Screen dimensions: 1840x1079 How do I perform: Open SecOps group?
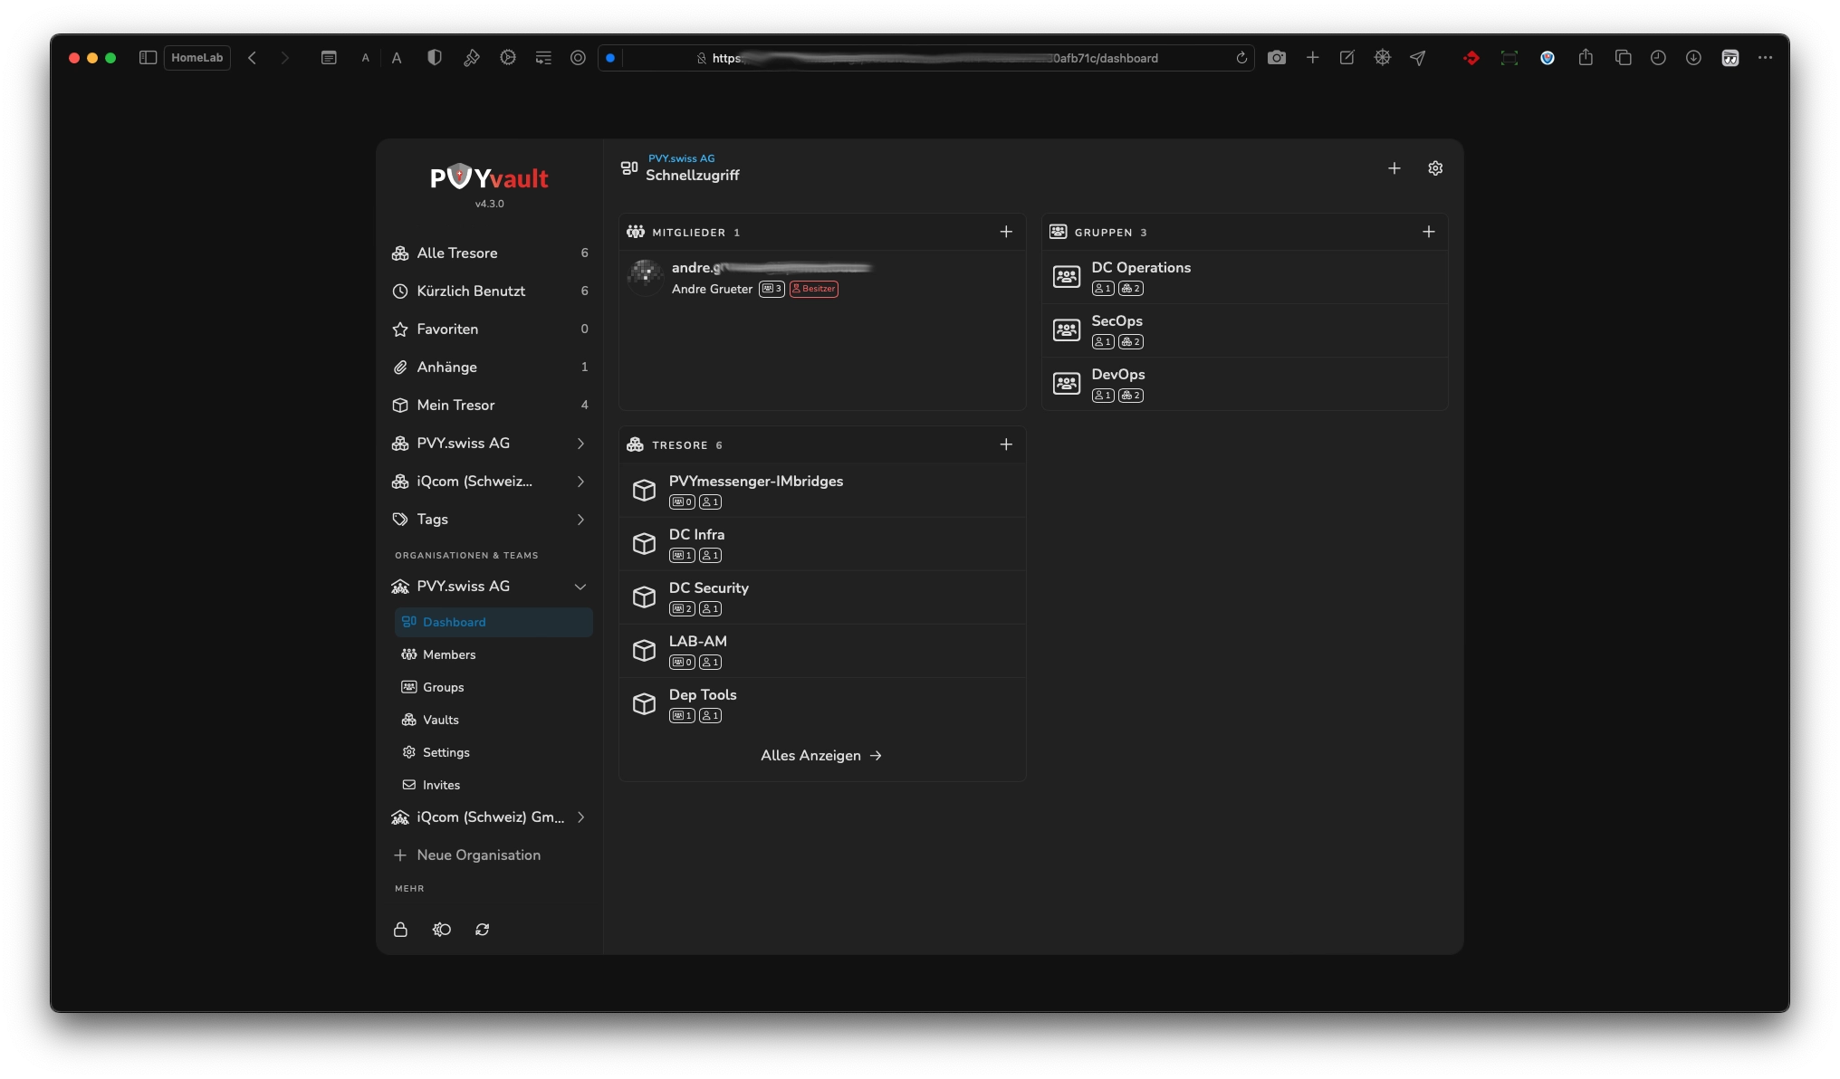pos(1244,330)
